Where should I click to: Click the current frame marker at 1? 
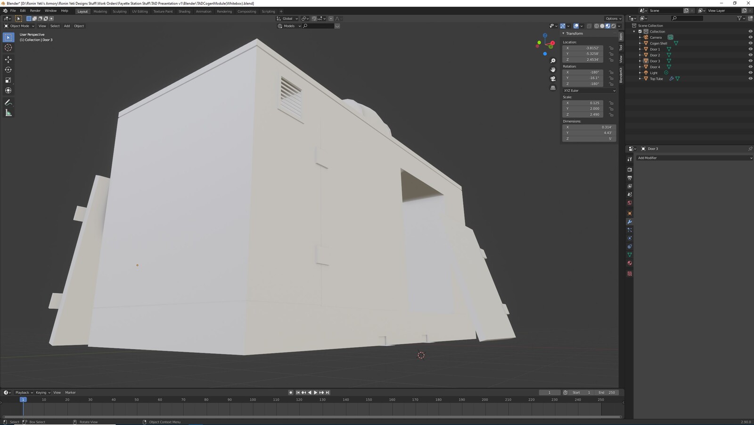(x=23, y=400)
